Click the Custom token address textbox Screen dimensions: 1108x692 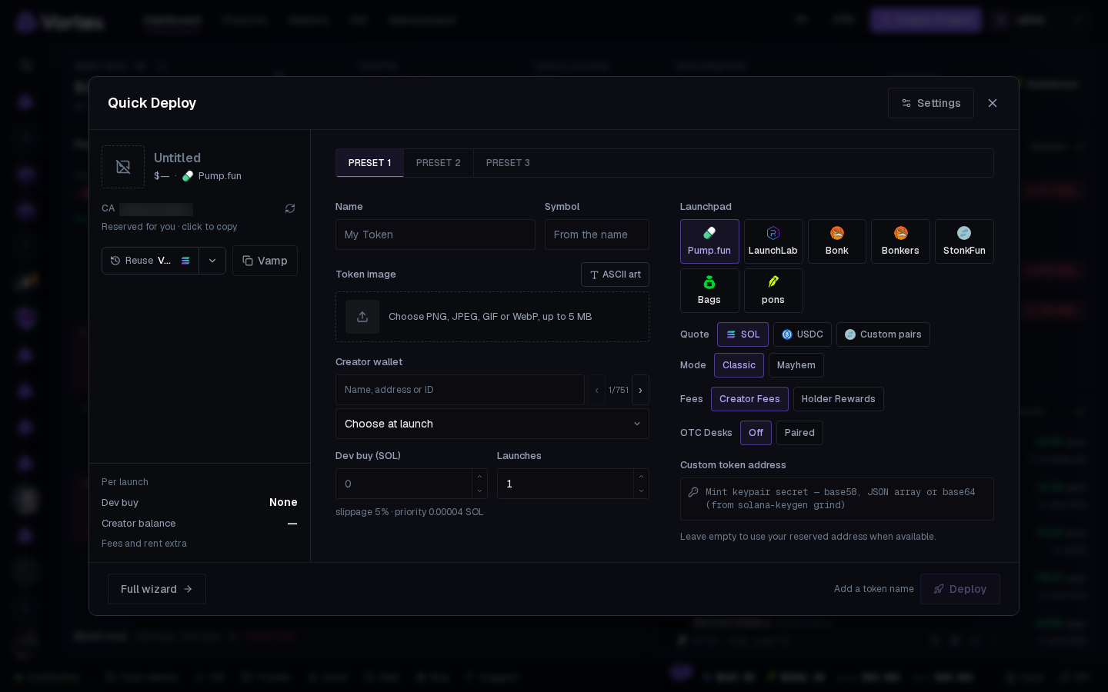pos(837,499)
